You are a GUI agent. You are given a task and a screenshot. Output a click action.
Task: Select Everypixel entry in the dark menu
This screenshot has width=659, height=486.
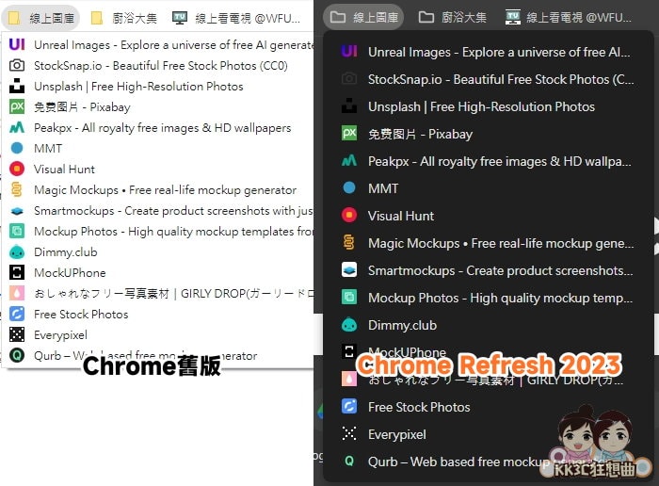(489, 434)
